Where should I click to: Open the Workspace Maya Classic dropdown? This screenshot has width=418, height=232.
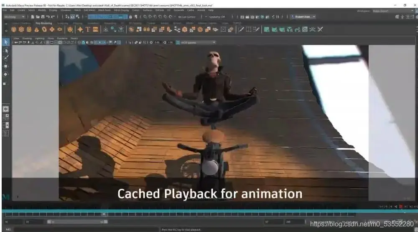393,11
